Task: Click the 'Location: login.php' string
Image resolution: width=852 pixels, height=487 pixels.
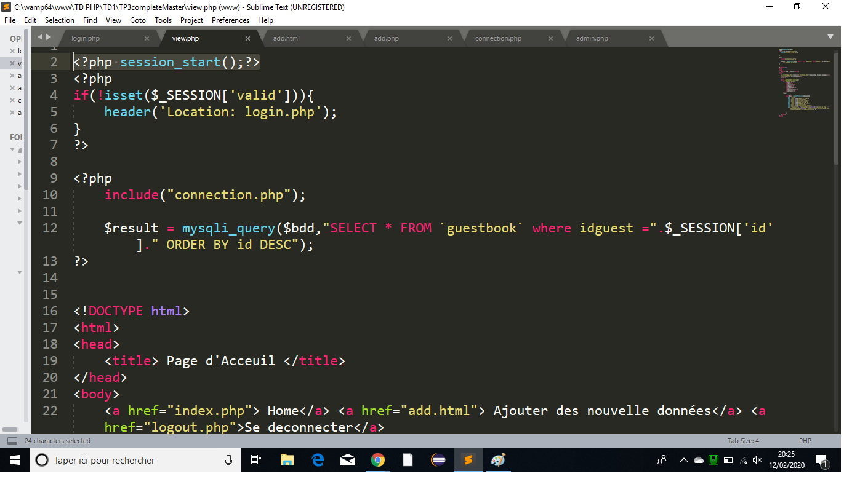Action: (241, 112)
